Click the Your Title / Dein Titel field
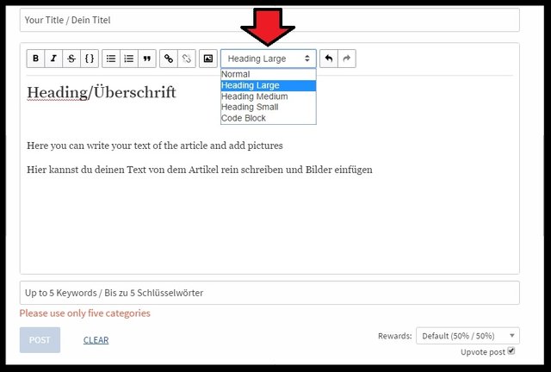 coord(269,20)
